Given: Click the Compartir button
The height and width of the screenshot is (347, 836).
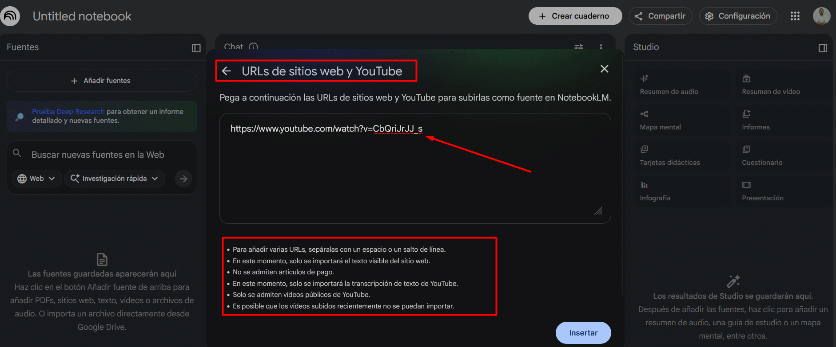Looking at the screenshot, I should click(661, 16).
